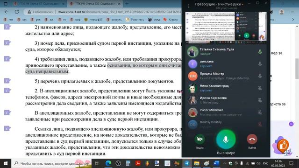Open Microsoft Edge from the taskbar
299x168 pixels.
coord(108,163)
